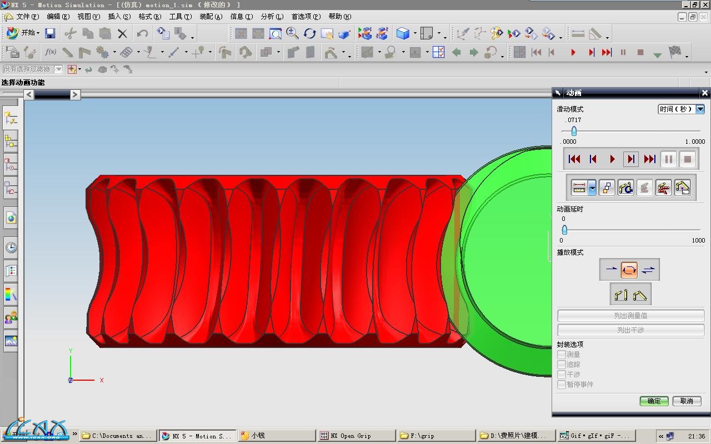Click the design position icon in dialog
Image resolution: width=711 pixels, height=444 pixels.
(620, 295)
